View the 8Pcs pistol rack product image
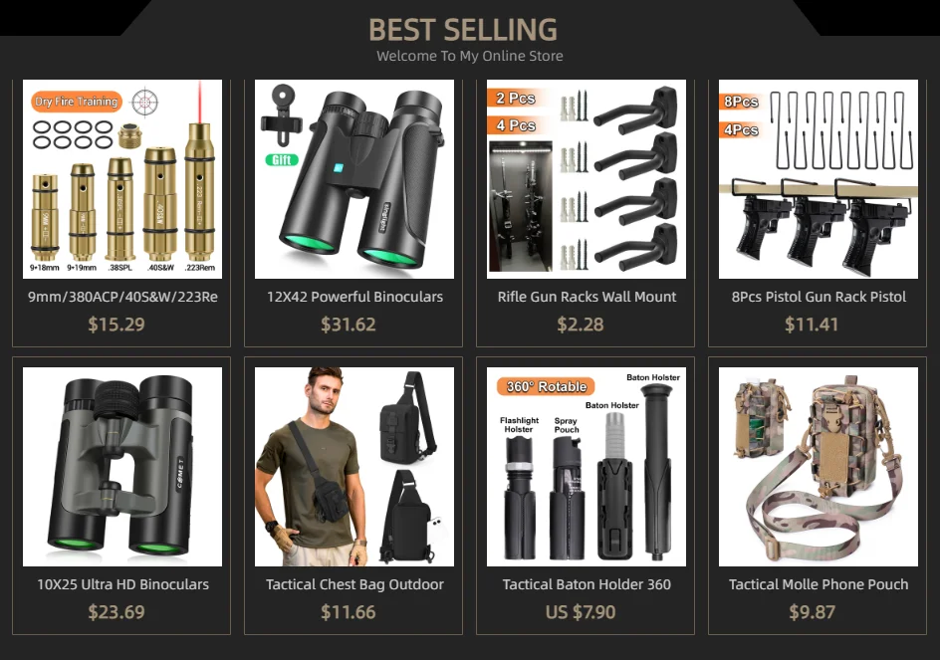 click(819, 179)
